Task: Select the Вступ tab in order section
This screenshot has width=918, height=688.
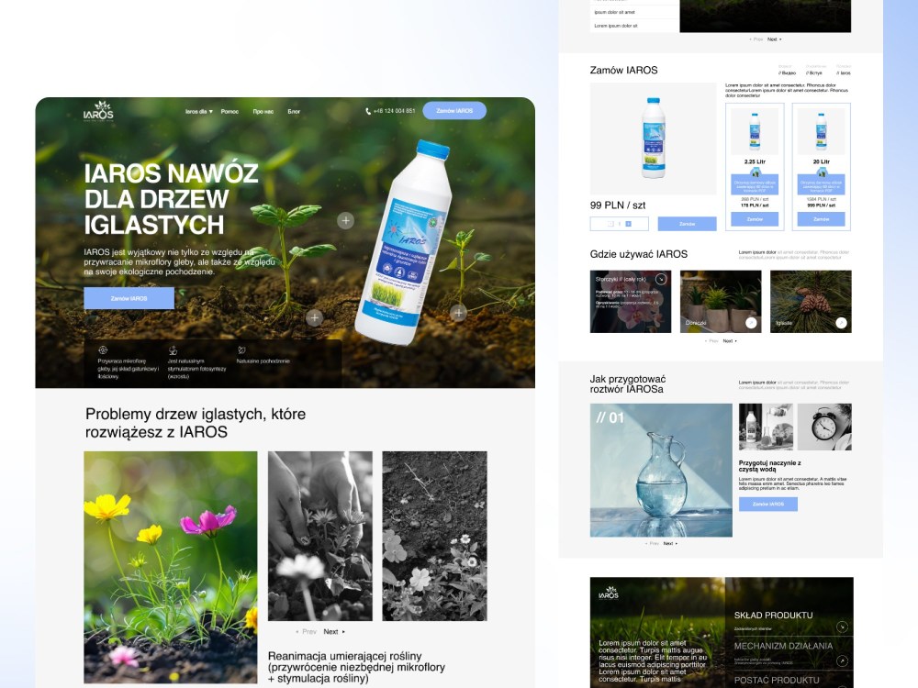Action: pos(813,73)
